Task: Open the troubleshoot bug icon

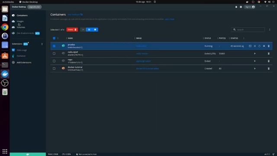Action: (236, 7)
